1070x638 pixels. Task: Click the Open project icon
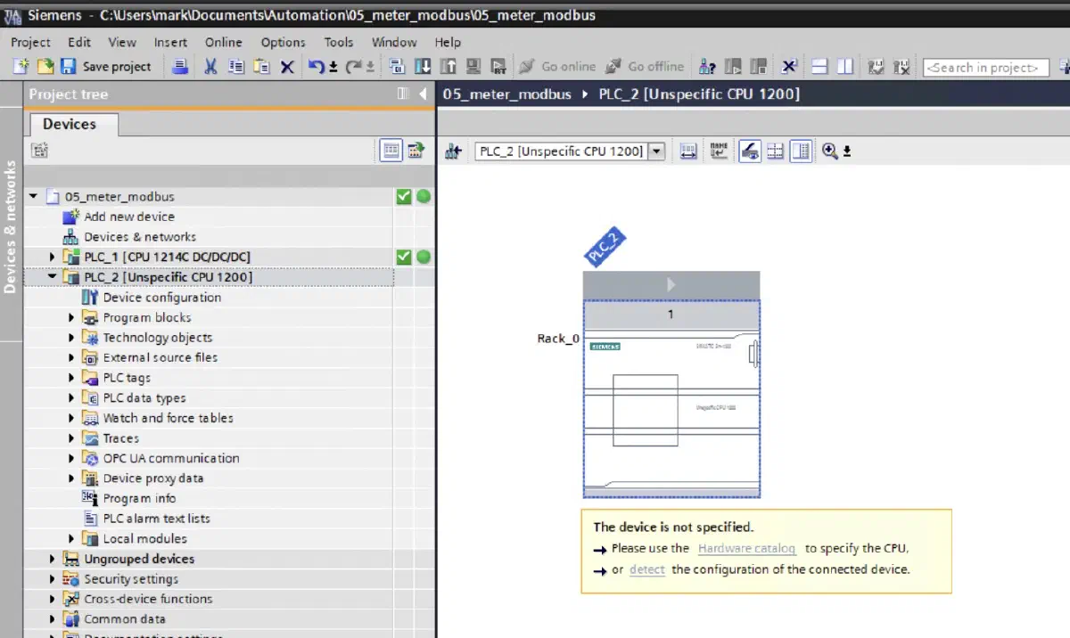pyautogui.click(x=45, y=67)
